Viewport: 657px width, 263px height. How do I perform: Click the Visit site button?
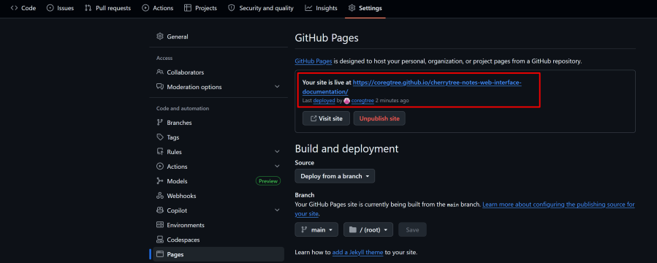point(326,118)
